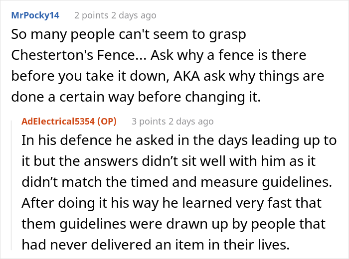Click the OP reply's "2 days ago" timestamp
Image resolution: width=349 pixels, height=259 pixels.
click(x=190, y=121)
